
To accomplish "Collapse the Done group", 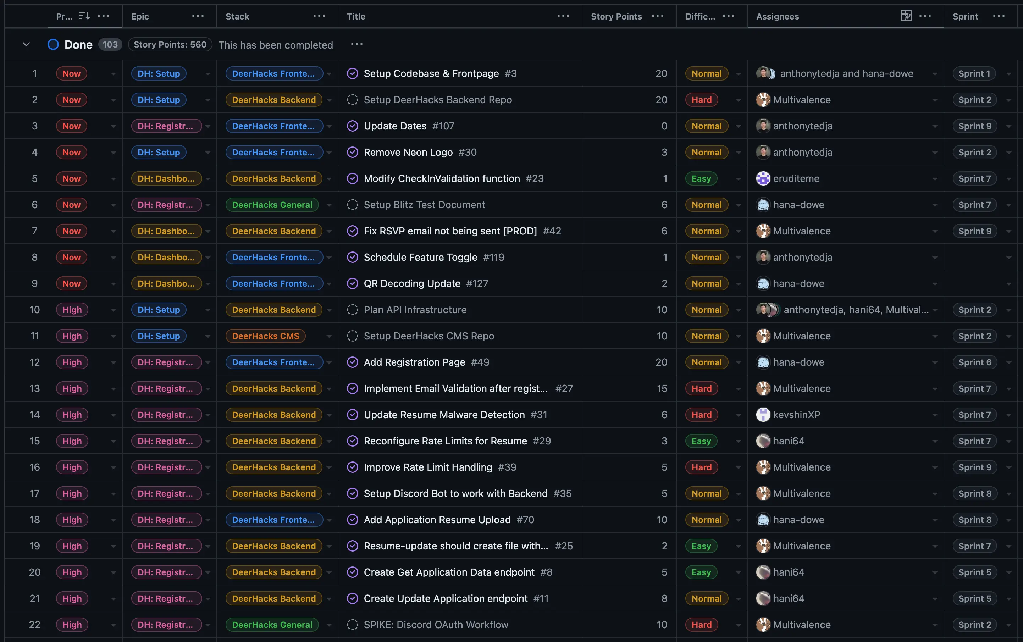I will [26, 44].
